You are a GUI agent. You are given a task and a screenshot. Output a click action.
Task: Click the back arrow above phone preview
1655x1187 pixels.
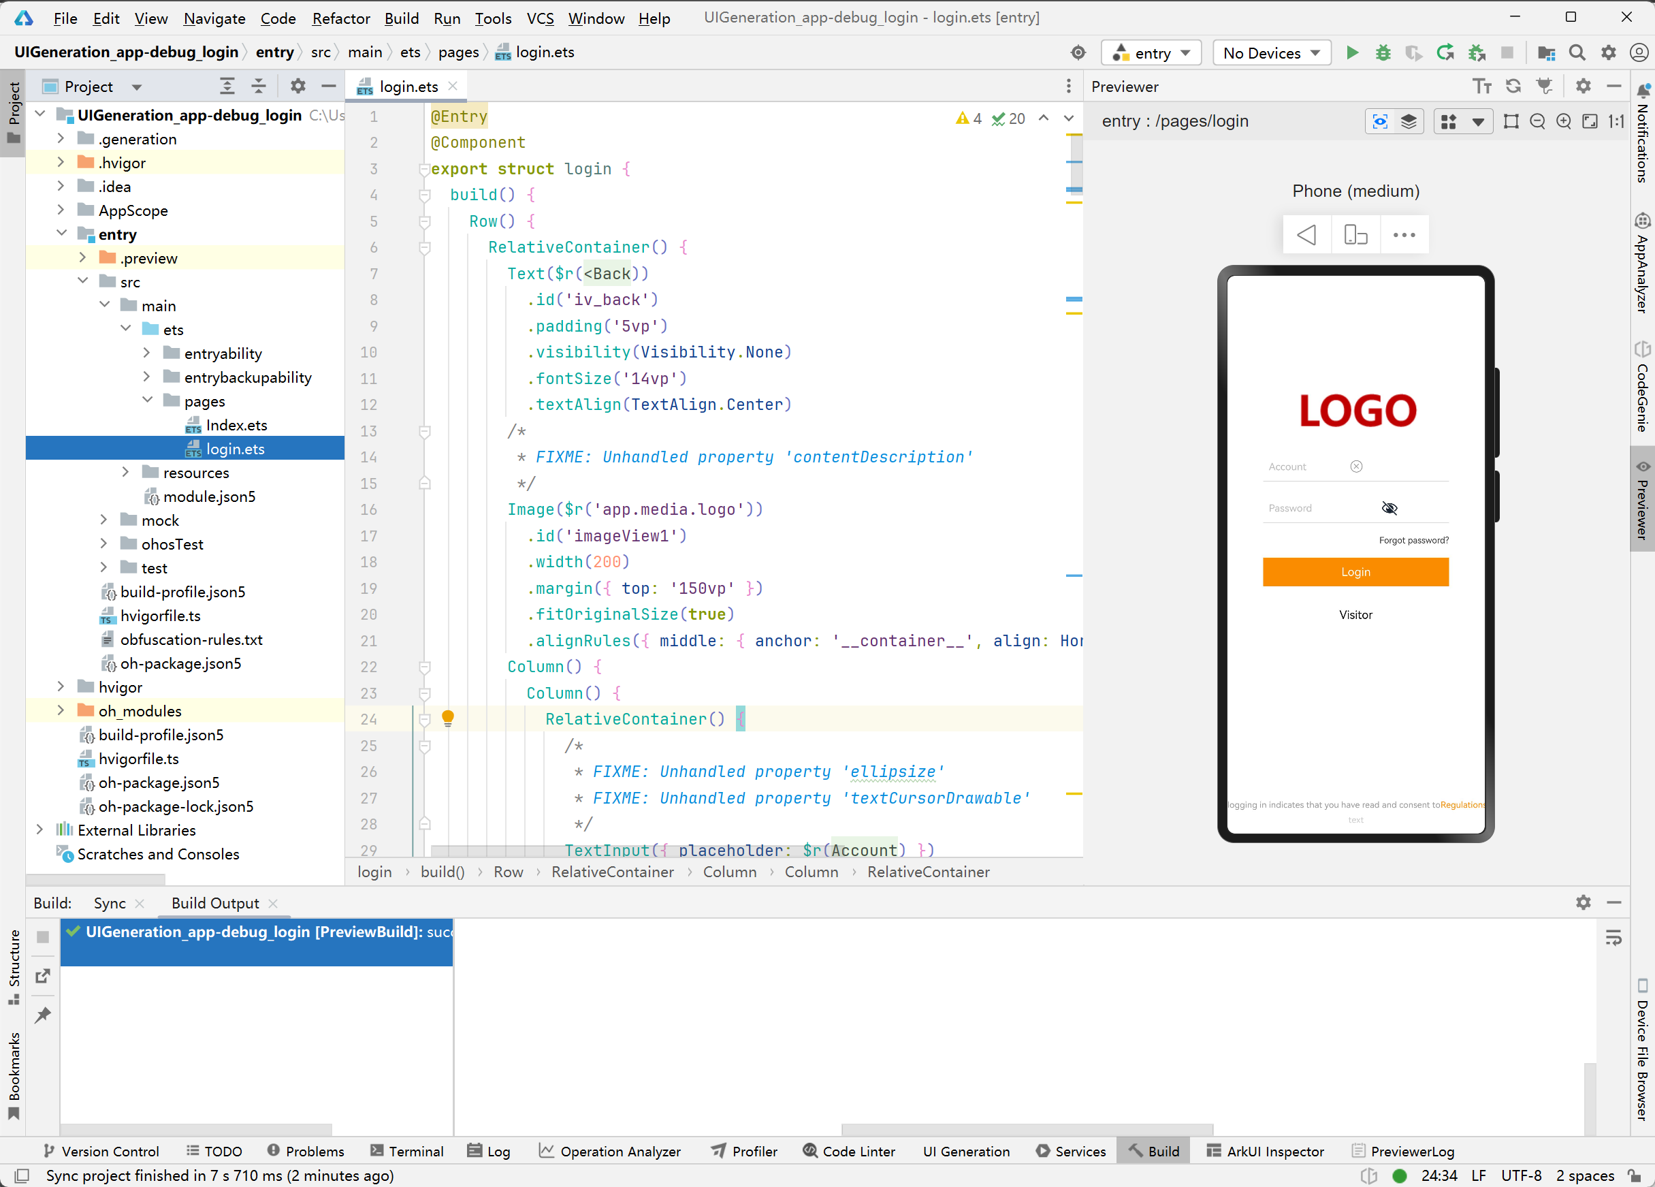1306,235
